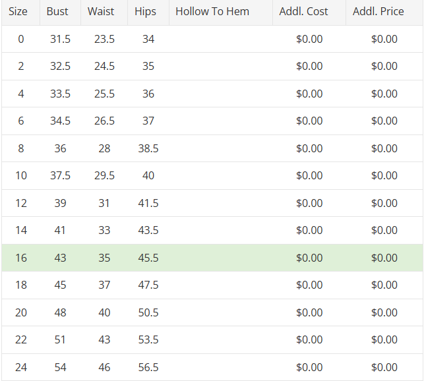
Task: Click bust value 36 in size 8 row
Action: (x=60, y=148)
